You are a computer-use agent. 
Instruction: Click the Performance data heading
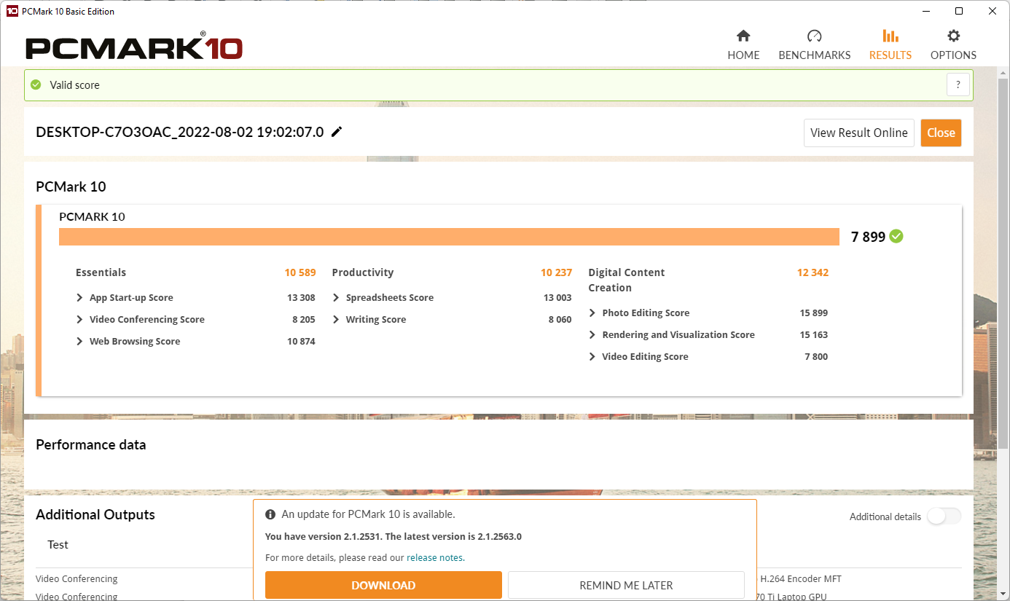coord(91,444)
